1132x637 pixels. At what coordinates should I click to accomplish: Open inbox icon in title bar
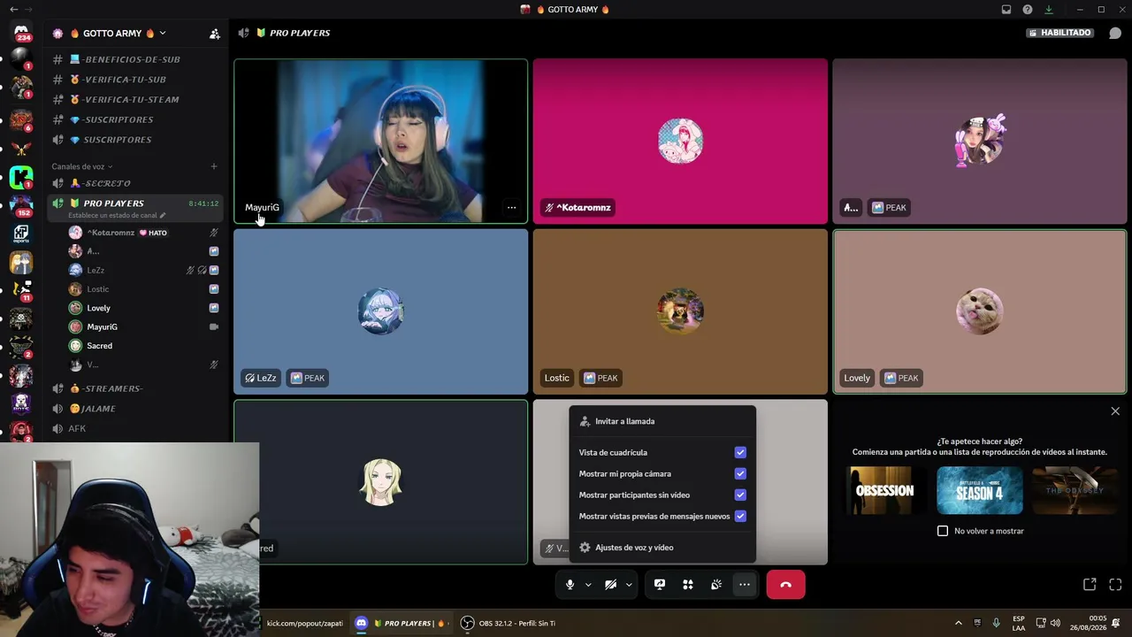tap(1006, 10)
